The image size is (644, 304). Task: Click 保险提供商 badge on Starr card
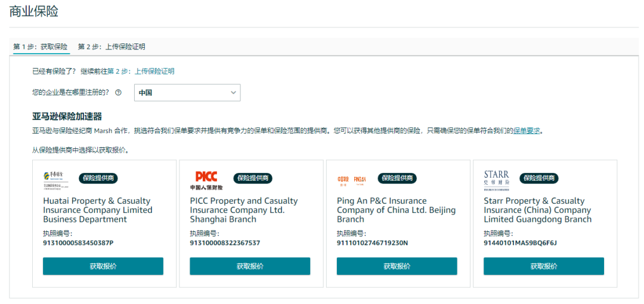point(539,178)
